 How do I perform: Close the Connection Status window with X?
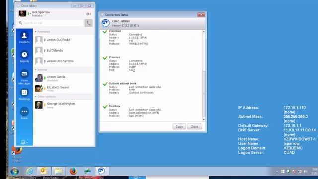point(201,15)
